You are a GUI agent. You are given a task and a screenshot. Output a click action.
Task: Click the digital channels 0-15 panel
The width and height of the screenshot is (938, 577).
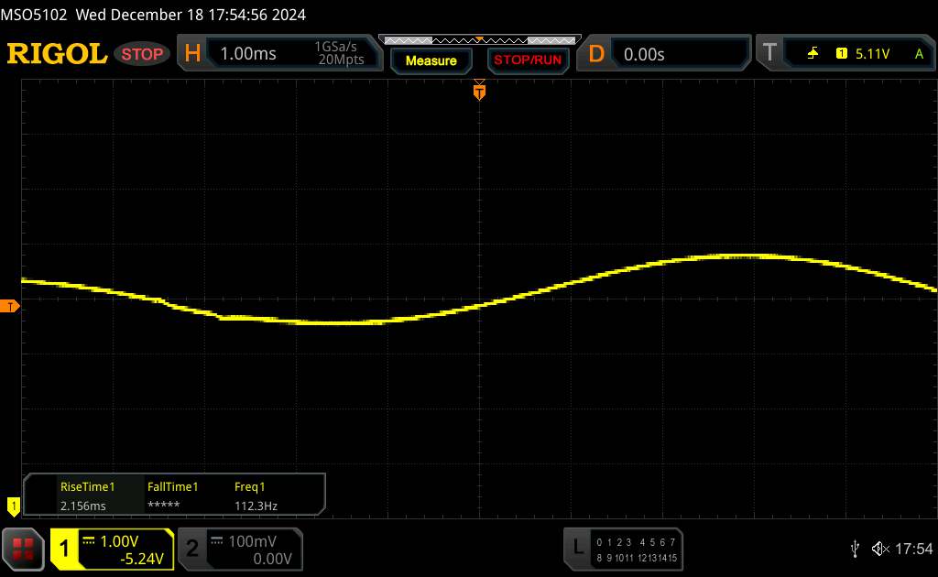pyautogui.click(x=637, y=550)
